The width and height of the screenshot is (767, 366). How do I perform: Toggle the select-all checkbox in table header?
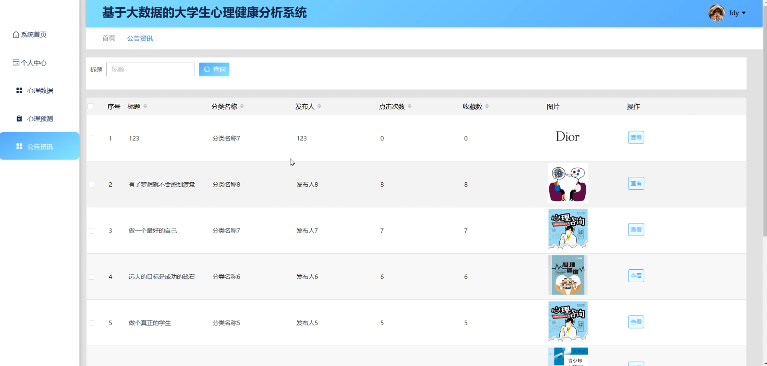click(x=90, y=106)
